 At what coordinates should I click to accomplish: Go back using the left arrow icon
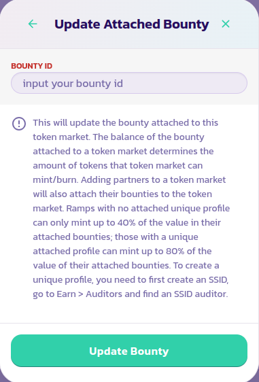[33, 24]
